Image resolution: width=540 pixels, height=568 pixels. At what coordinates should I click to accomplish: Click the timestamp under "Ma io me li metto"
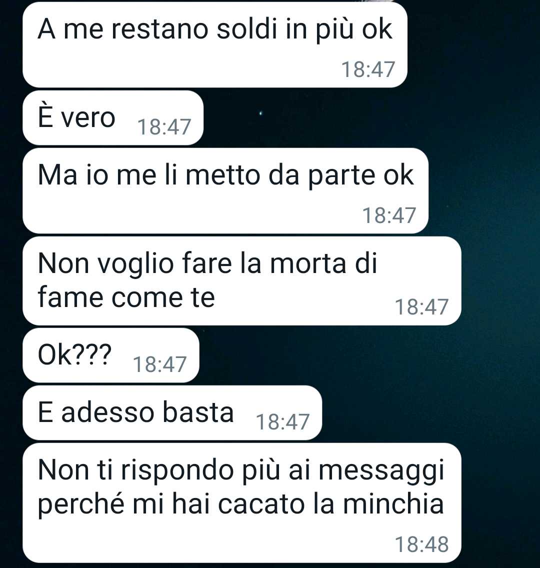(x=389, y=215)
